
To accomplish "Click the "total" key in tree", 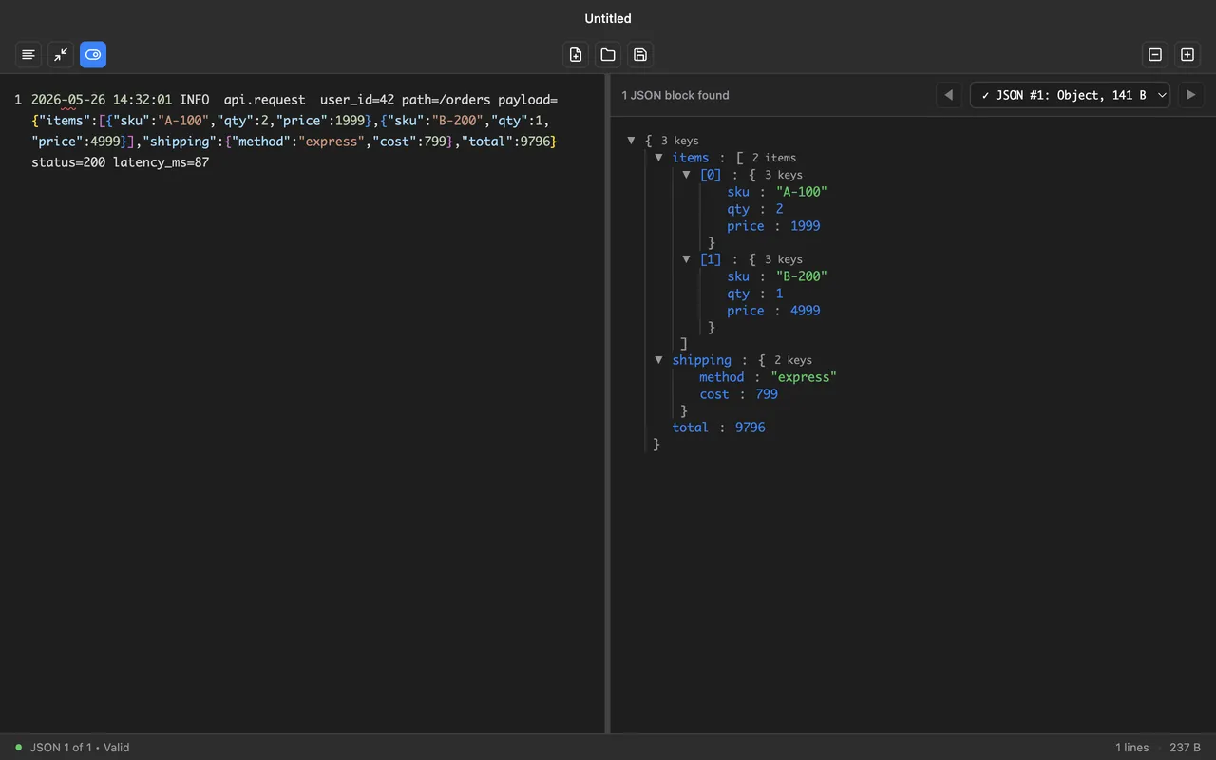I will [691, 427].
